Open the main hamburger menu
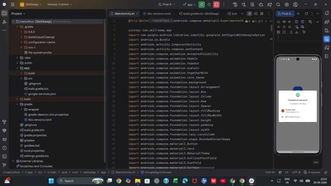Screen dimensions: 331x186 tap(13, 5)
